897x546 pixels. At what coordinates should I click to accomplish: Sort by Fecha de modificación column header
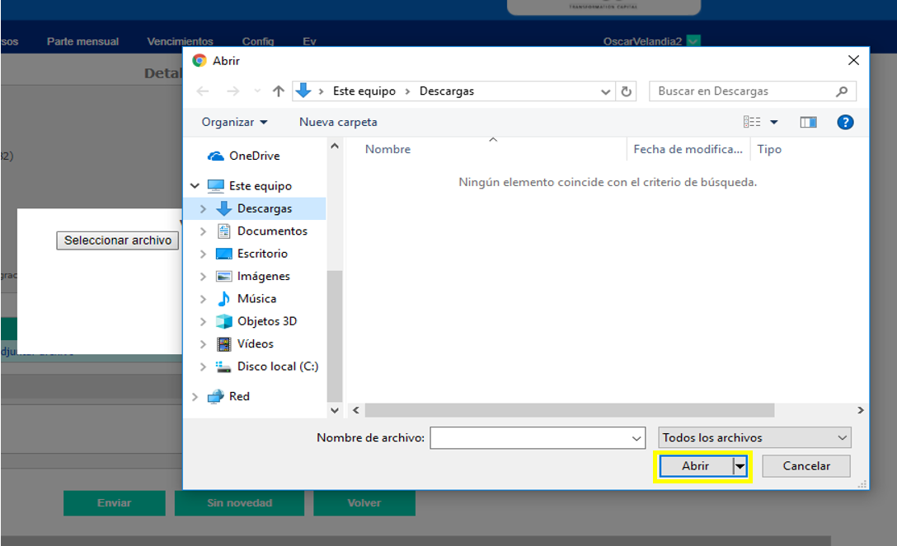[688, 150]
